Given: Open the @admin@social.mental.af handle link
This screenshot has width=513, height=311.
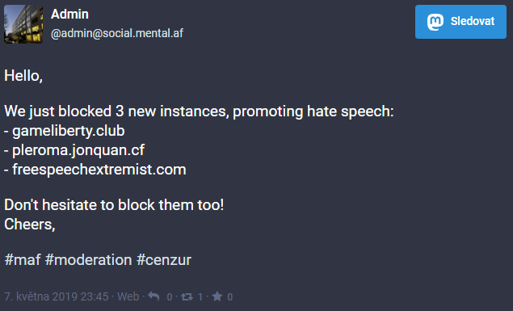Looking at the screenshot, I should point(117,33).
